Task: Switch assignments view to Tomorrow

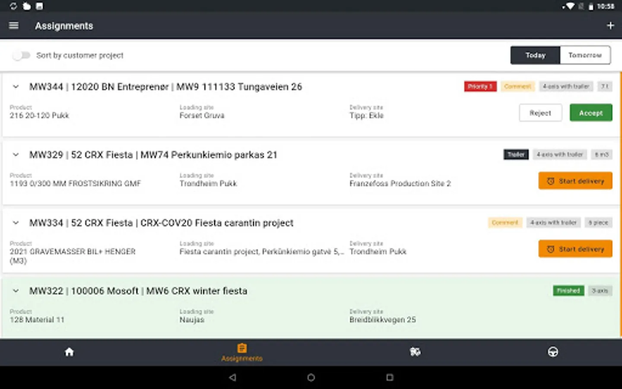Action: point(585,55)
